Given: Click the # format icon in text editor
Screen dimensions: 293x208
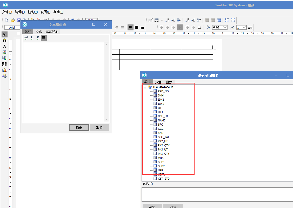Looking at the screenshot, I should tap(38, 38).
